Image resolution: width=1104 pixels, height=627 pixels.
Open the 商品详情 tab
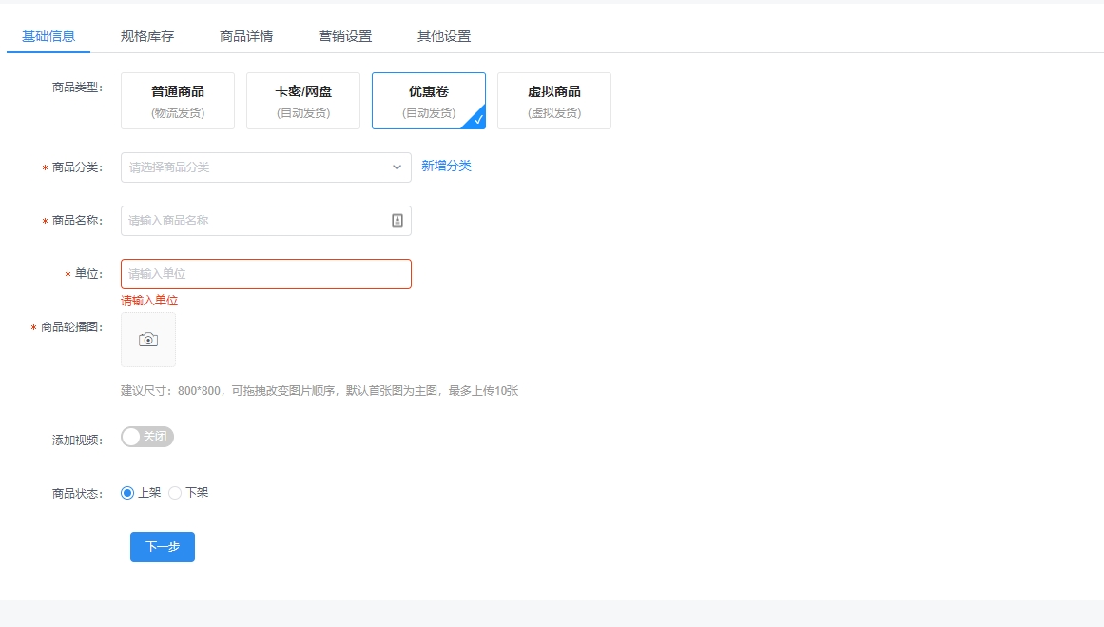[x=246, y=36]
